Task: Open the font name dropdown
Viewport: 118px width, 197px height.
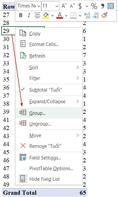Action: tap(29, 6)
